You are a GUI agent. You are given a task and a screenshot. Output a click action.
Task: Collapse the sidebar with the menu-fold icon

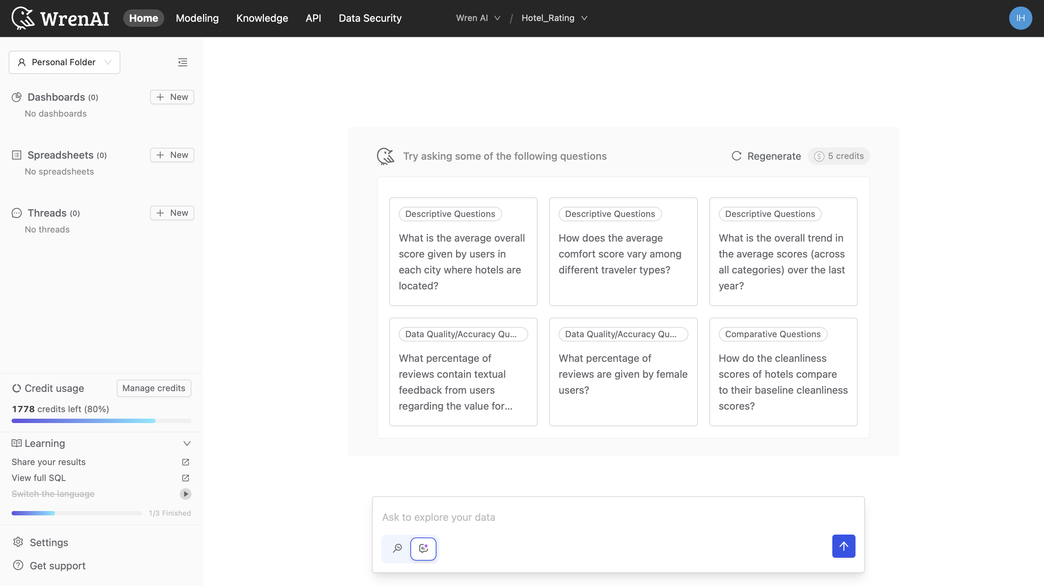pyautogui.click(x=182, y=62)
